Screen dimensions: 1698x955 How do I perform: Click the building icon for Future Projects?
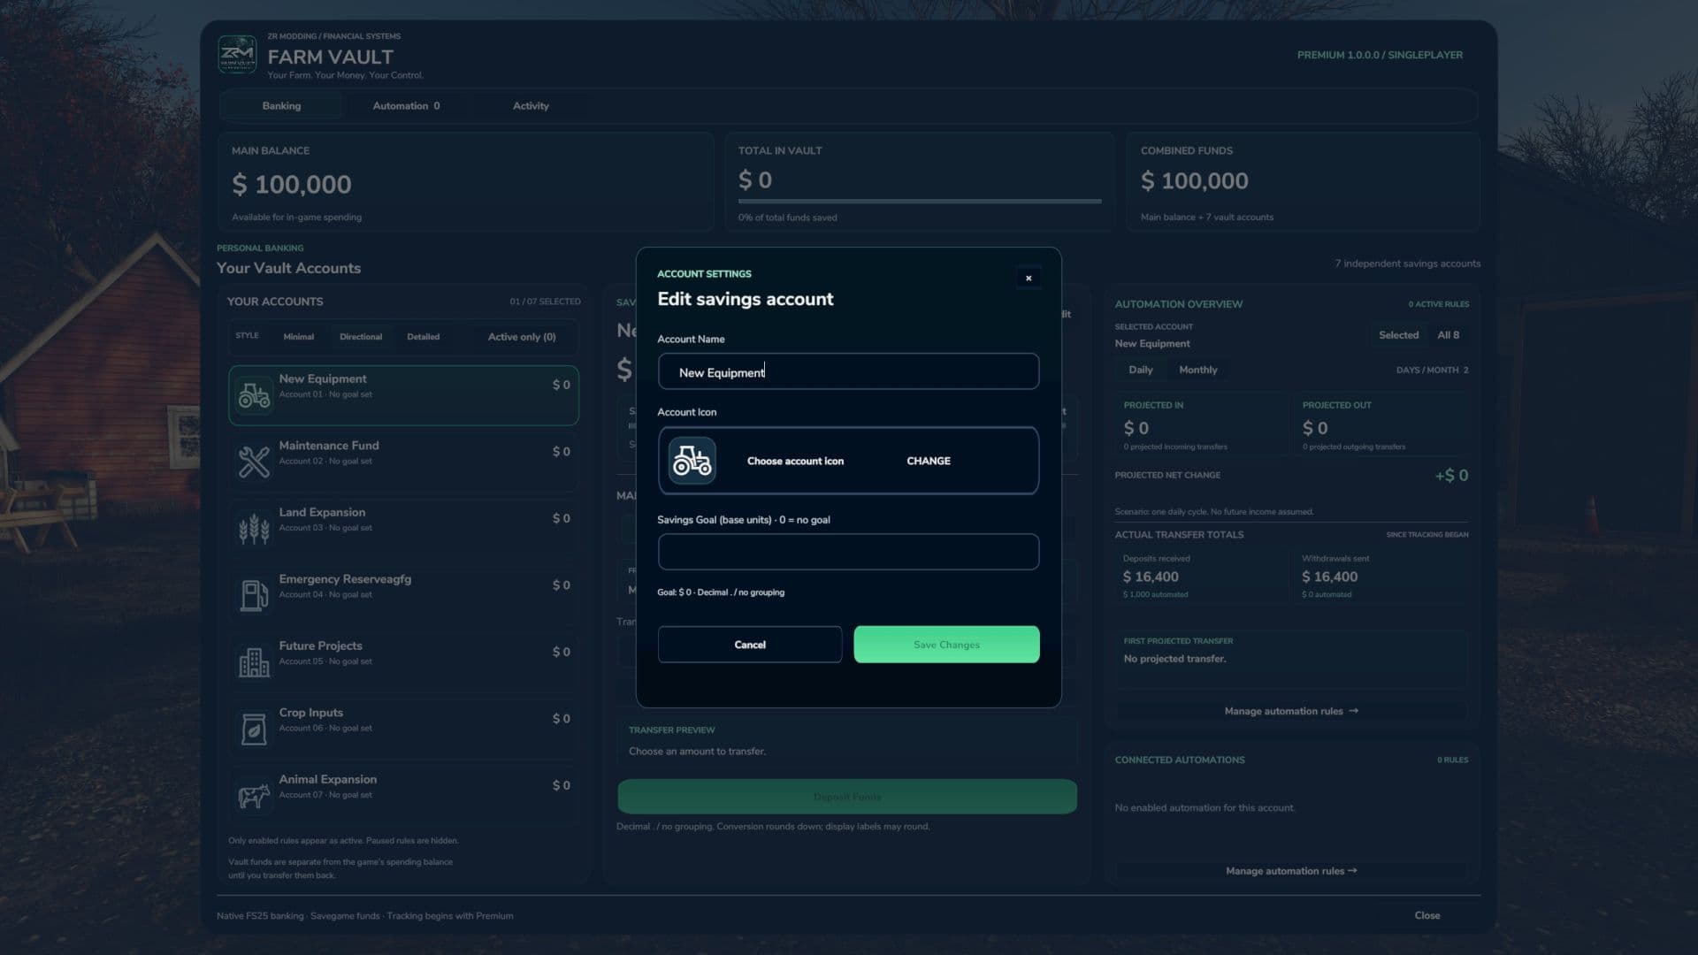[x=254, y=662]
